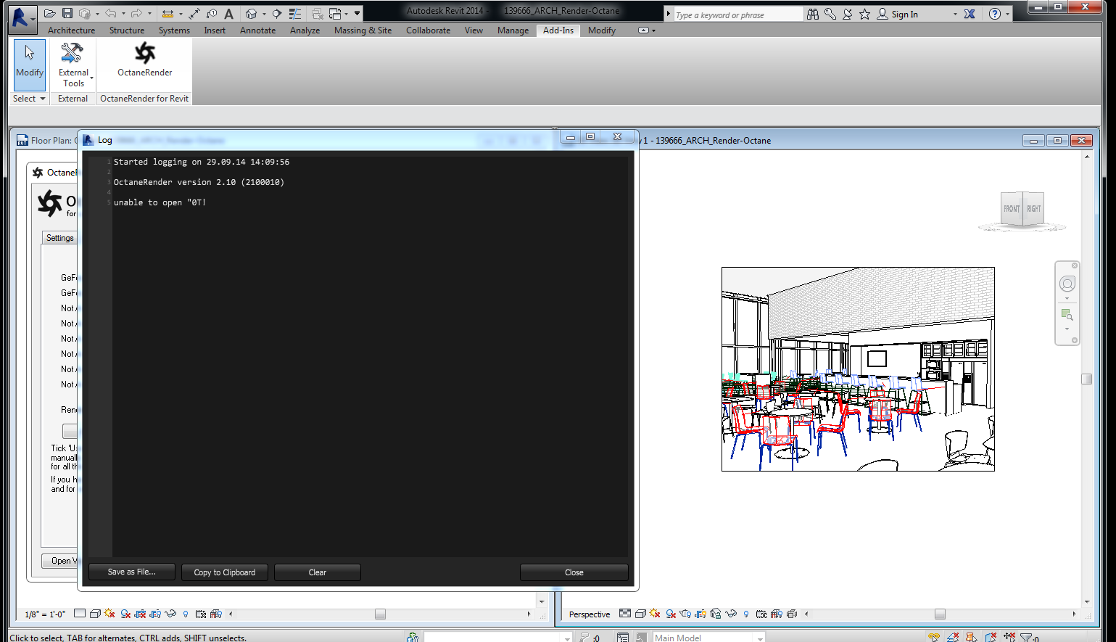Click the Perspective label in view control bar
Image resolution: width=1116 pixels, height=642 pixels.
[x=590, y=614]
